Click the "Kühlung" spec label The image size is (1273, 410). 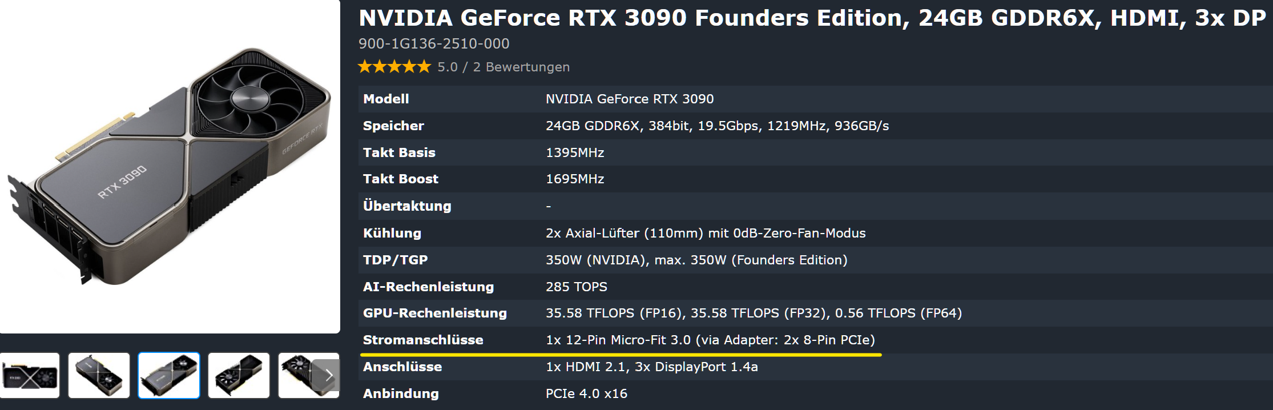[x=392, y=233]
